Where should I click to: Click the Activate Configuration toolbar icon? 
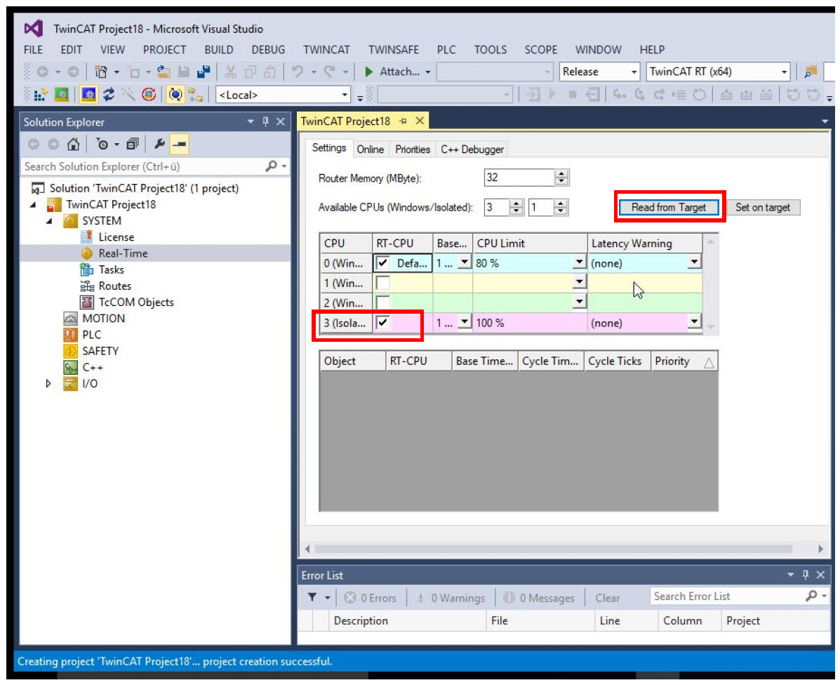(41, 95)
